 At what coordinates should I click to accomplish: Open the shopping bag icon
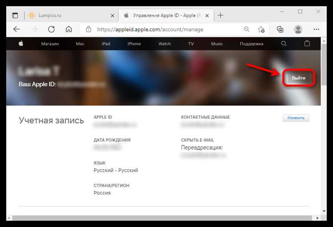(x=307, y=44)
